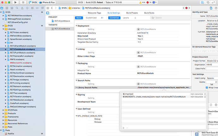Click the build settings Search field
218x136 pixels.
point(171,18)
